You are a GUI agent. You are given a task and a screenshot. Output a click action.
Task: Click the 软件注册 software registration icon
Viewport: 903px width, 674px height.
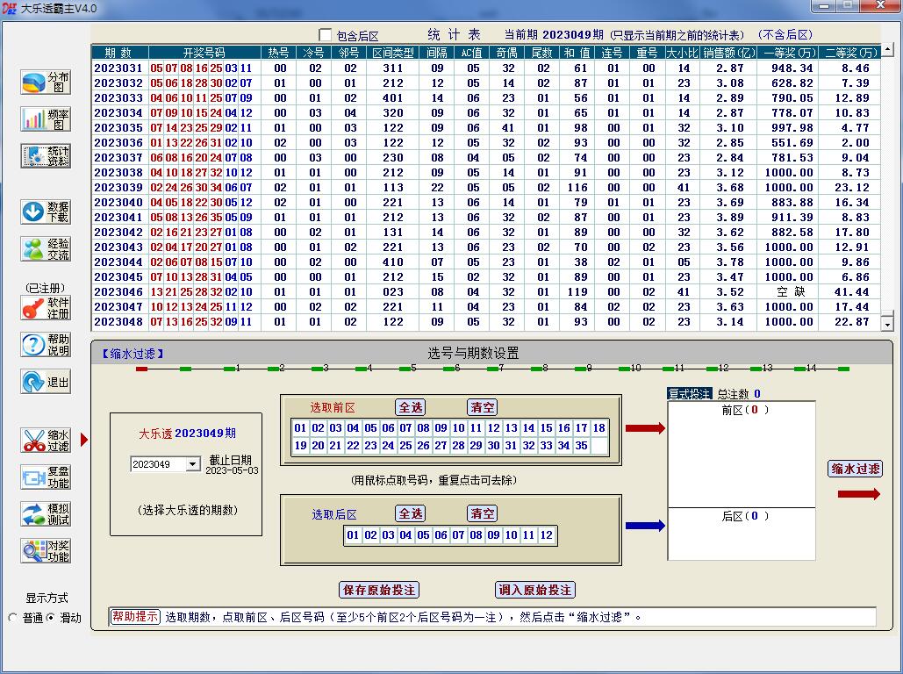(46, 308)
